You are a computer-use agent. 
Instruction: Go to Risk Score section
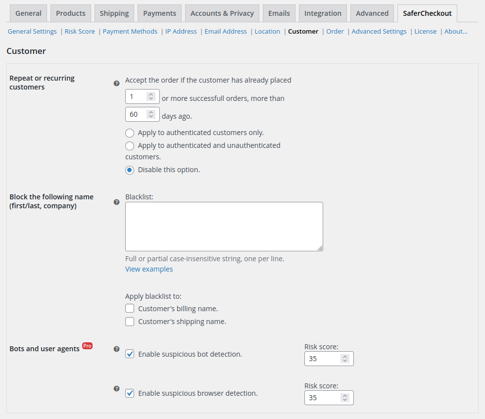pyautogui.click(x=80, y=32)
